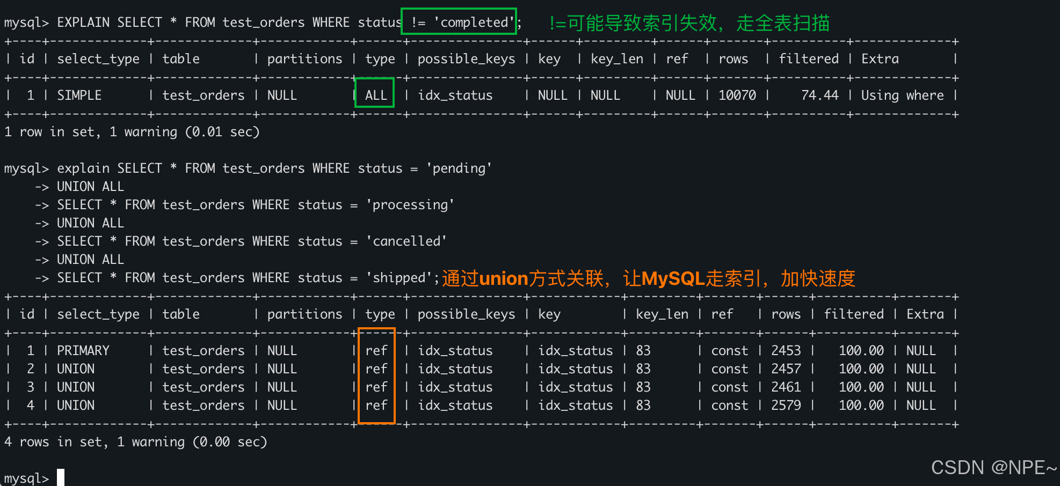Click key_len '83' in the PRIMARY row

643,351
